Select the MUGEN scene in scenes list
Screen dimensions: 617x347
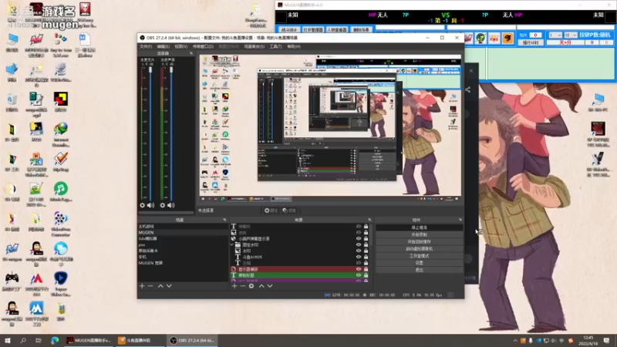(x=183, y=233)
